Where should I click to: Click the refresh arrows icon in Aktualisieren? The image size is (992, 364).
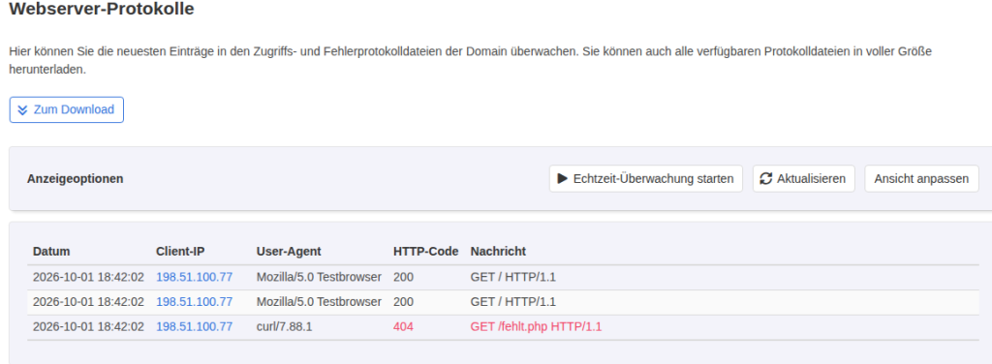[766, 179]
